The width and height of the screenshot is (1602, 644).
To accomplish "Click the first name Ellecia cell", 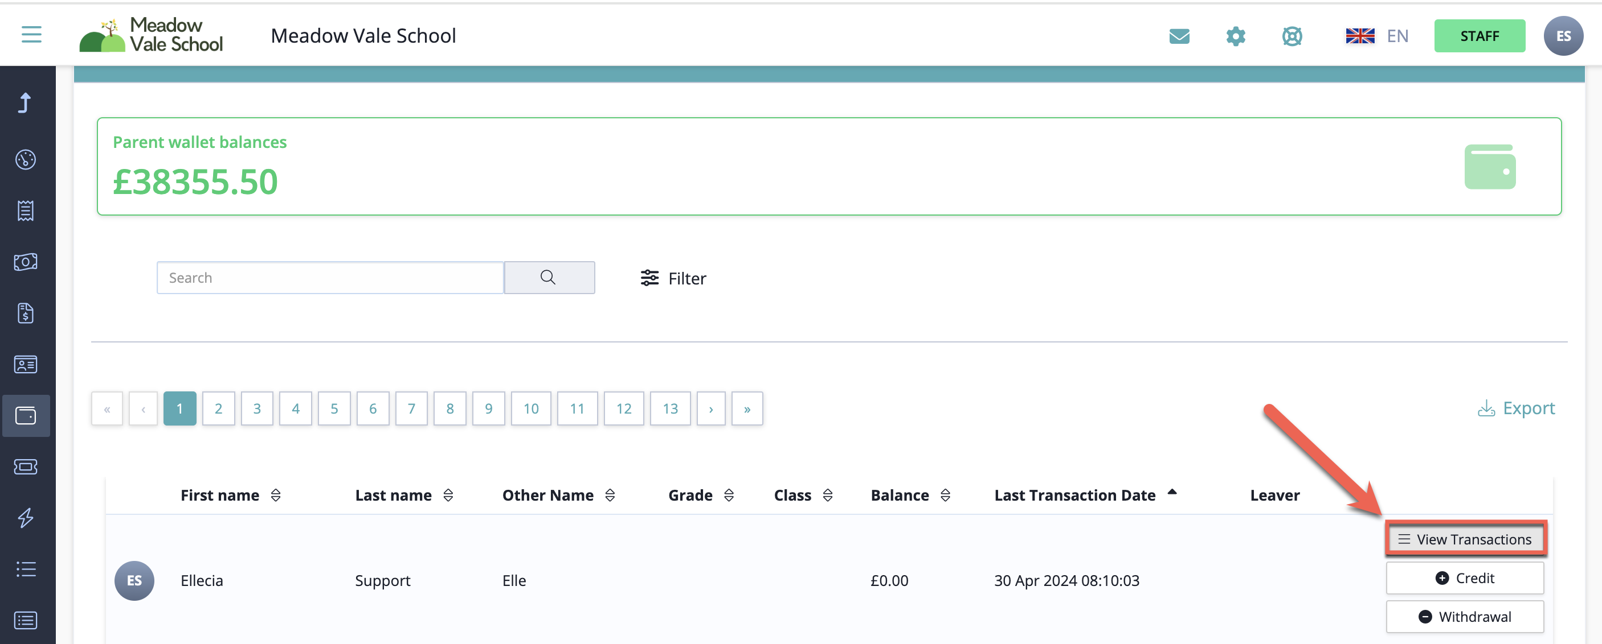I will [x=202, y=580].
